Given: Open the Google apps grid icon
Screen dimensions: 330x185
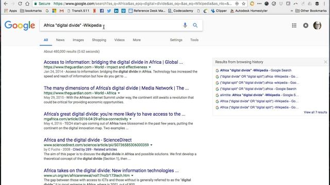Looking at the screenshot, I should click(x=294, y=25).
